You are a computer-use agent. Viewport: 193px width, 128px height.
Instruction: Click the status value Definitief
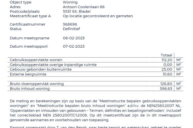coord(71,29)
